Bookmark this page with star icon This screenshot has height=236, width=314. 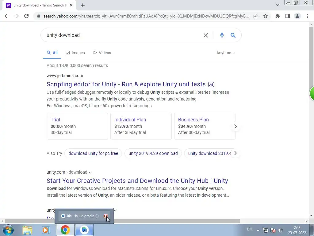[266, 16]
